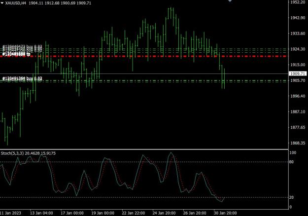Click the chart shift marker at top edge

pos(230,1)
